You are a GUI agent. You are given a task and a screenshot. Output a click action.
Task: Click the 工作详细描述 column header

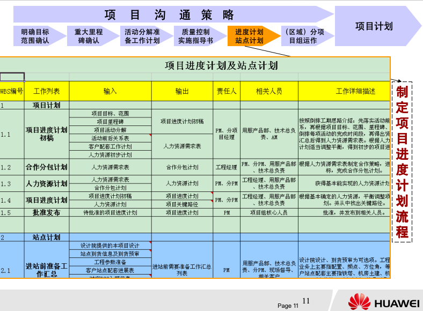(x=344, y=91)
